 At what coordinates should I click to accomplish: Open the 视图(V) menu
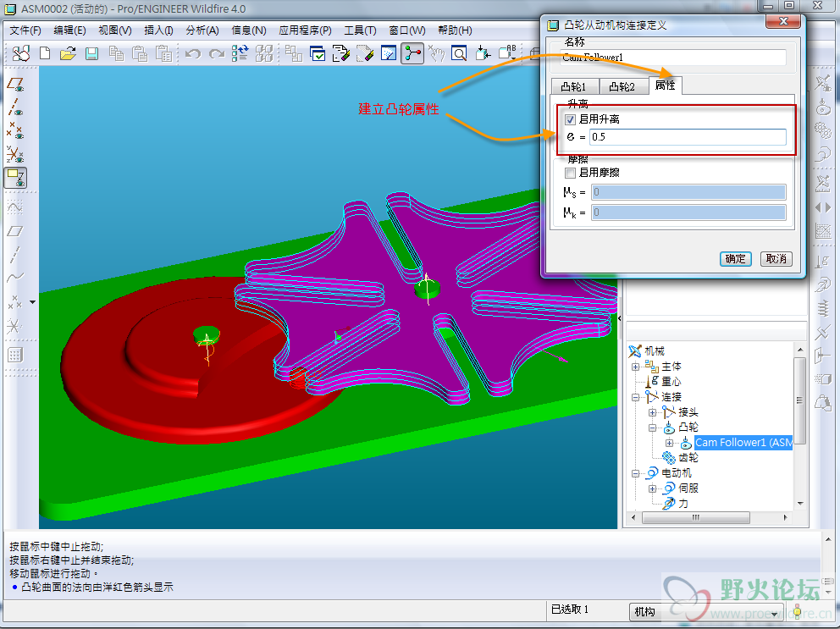(x=115, y=30)
